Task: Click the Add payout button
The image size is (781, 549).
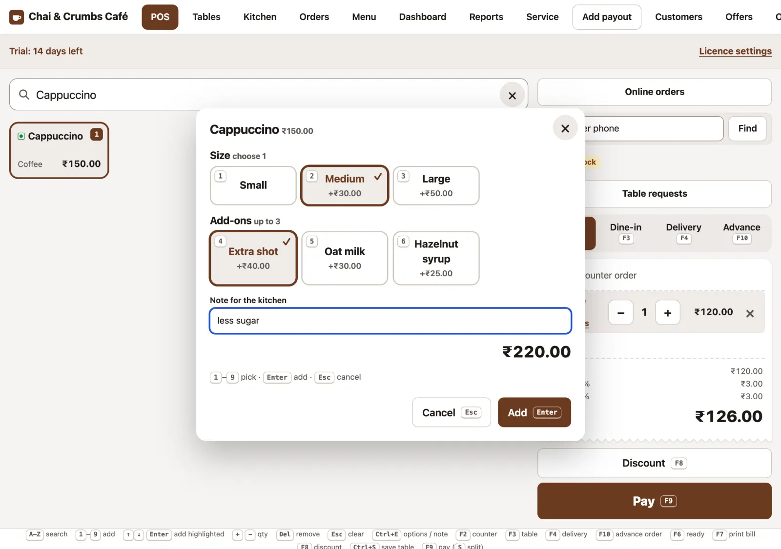Action: (x=607, y=17)
